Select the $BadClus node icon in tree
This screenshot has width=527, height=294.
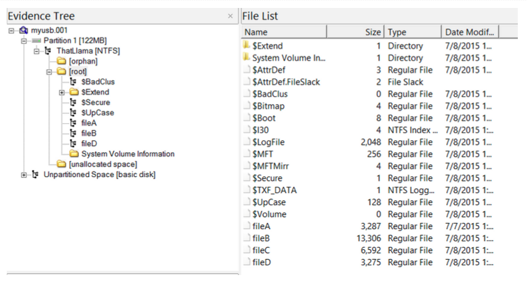coord(73,81)
